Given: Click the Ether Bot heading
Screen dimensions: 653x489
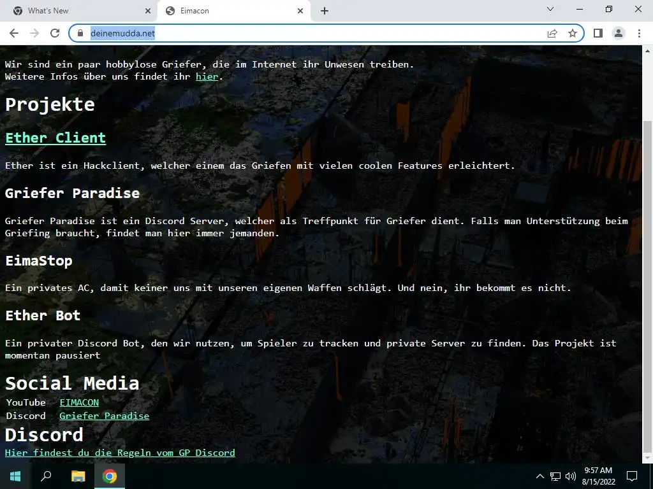Looking at the screenshot, I should click(43, 316).
